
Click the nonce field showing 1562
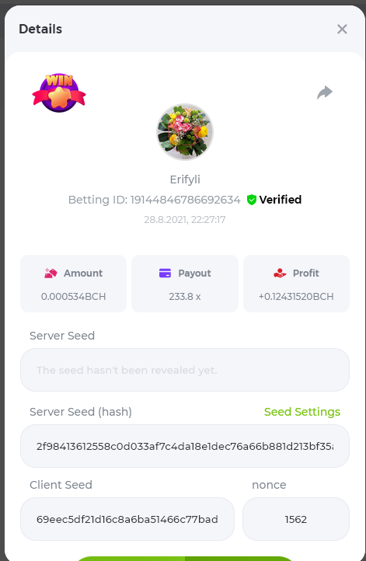point(296,519)
